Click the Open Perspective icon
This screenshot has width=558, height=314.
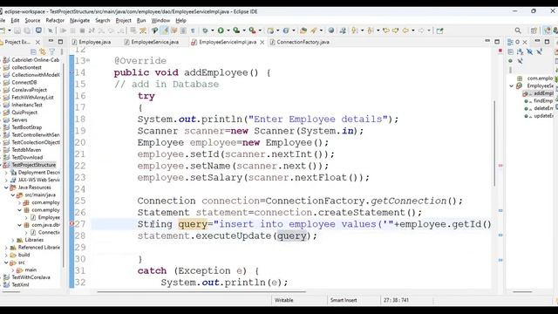click(x=534, y=31)
